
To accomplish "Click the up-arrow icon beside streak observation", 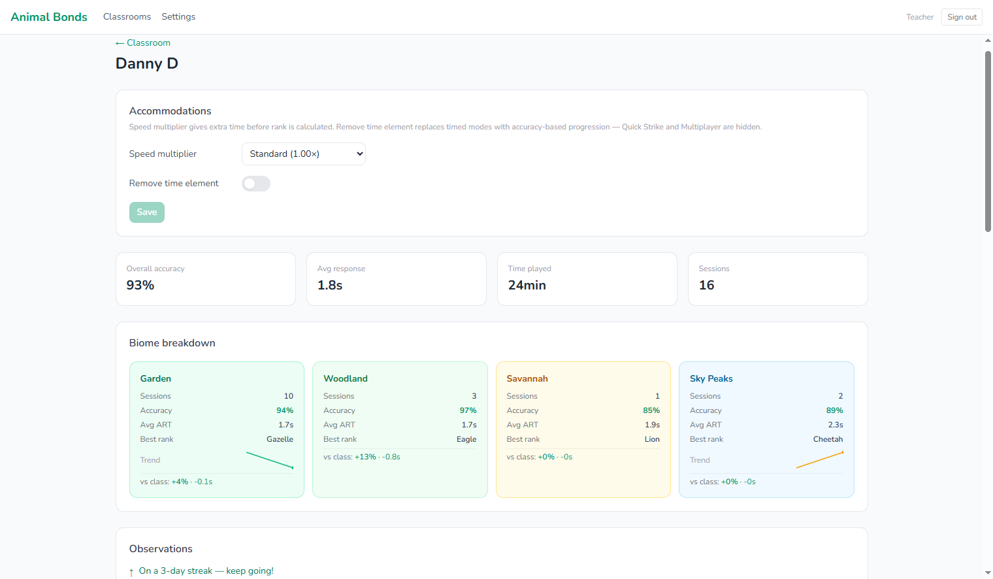I will tap(131, 572).
